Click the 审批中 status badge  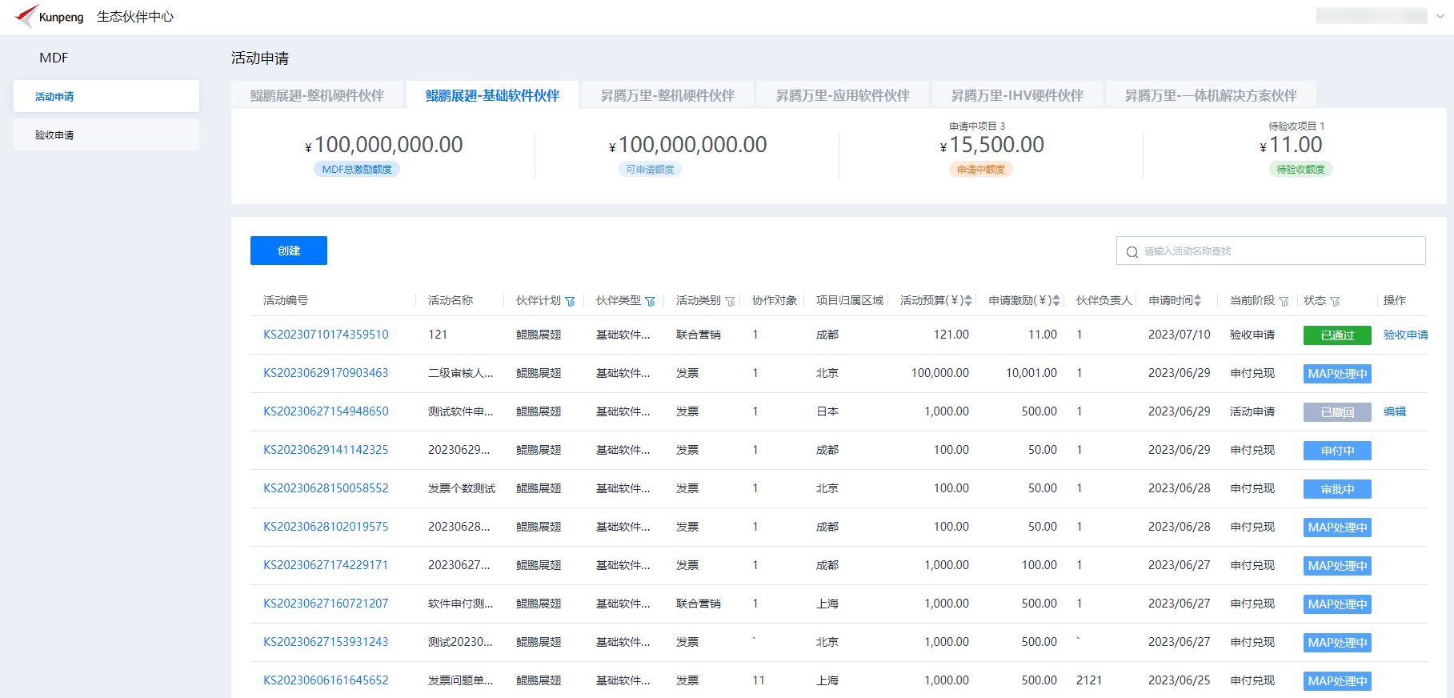coord(1337,489)
